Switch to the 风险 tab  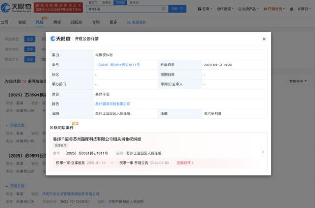pyautogui.click(x=39, y=22)
